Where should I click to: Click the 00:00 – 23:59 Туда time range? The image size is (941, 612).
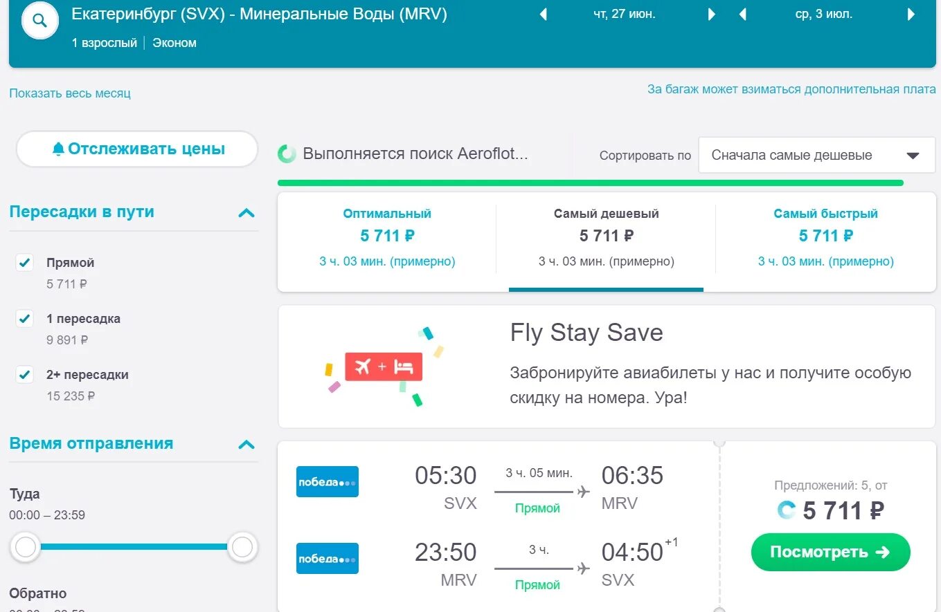click(47, 515)
